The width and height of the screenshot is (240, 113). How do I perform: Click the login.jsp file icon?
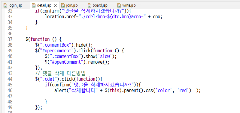[x=5, y=5]
